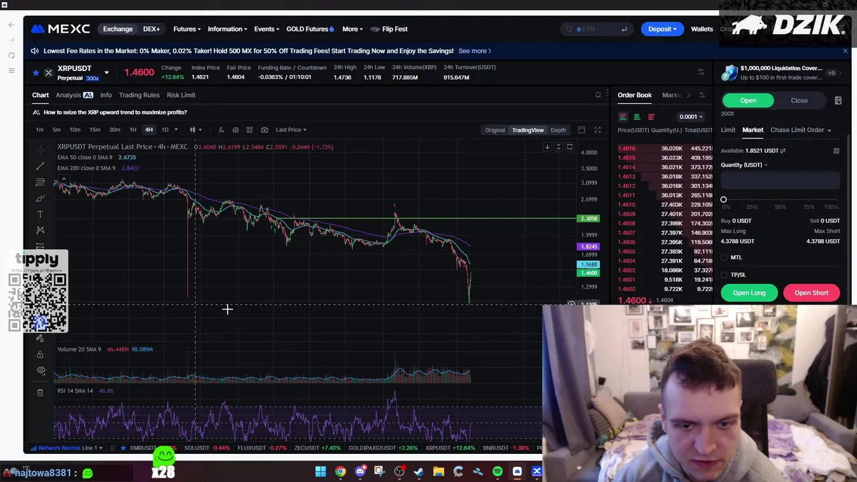
Task: Open the chart layout grid icon
Action: tap(250, 130)
